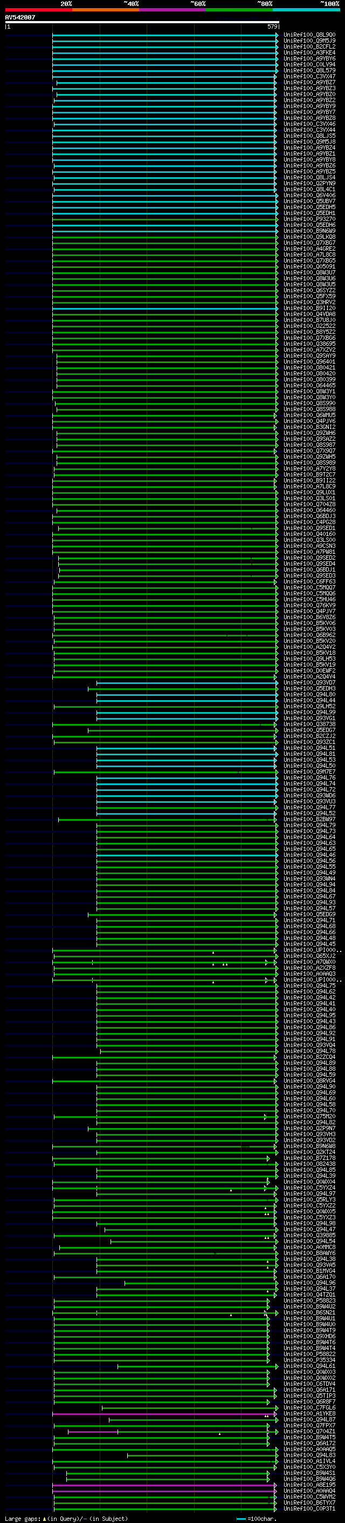Open hit UniRef100_C0LV94
345x1523 pixels.
pyautogui.click(x=309, y=64)
